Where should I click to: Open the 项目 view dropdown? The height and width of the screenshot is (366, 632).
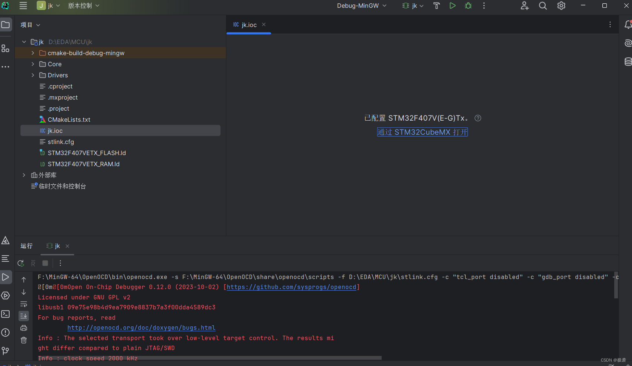pos(30,25)
